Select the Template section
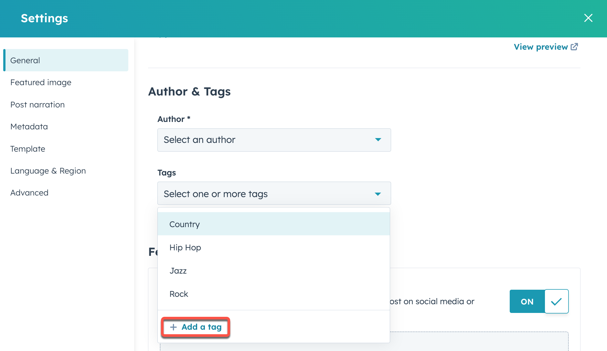 (x=27, y=149)
